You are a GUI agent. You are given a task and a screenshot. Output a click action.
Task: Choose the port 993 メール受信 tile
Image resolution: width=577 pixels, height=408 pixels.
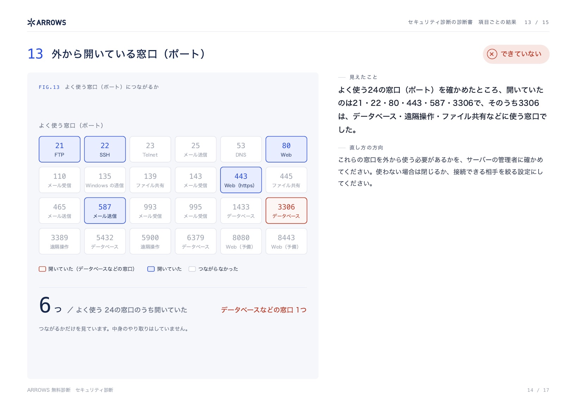click(x=150, y=211)
